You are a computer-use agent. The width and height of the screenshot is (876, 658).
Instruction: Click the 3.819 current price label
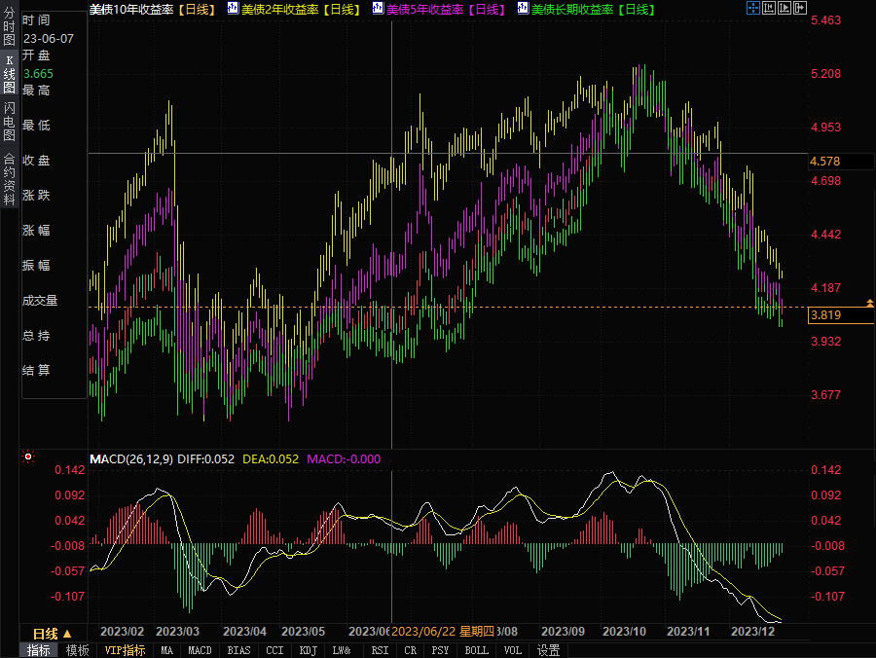(x=826, y=315)
